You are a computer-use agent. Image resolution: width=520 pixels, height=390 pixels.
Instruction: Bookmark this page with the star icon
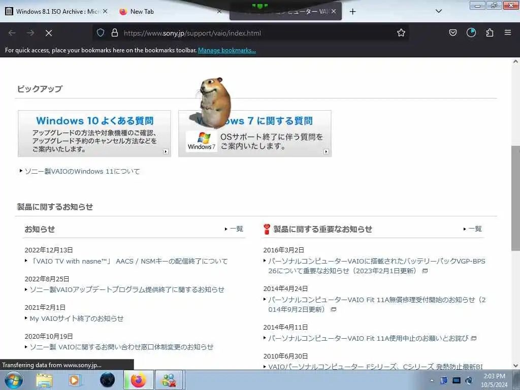[x=401, y=32]
